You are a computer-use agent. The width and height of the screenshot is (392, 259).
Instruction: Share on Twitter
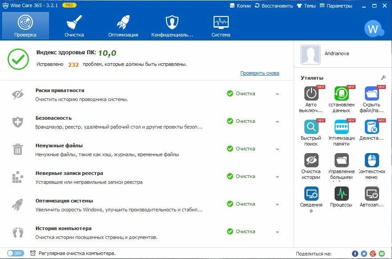pyautogui.click(x=364, y=254)
